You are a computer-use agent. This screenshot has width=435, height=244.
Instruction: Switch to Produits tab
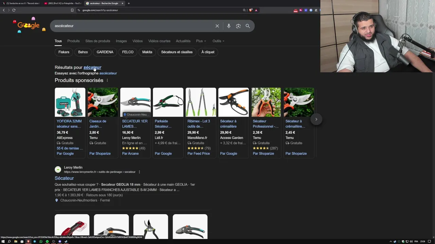[73, 41]
